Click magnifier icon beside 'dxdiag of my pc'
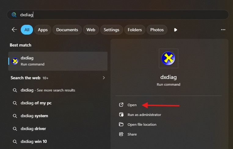The width and height of the screenshot is (233, 149). (15, 103)
